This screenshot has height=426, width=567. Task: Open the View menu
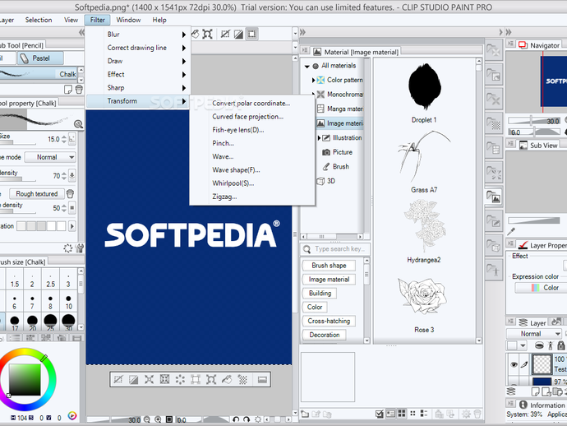[x=71, y=20]
